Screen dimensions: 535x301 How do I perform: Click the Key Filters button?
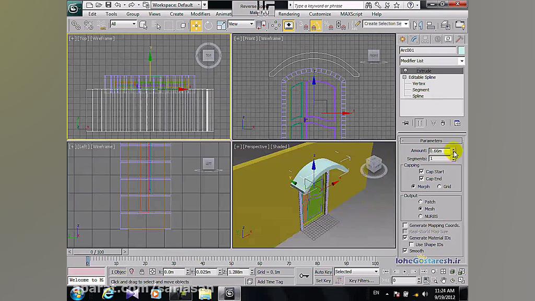[361, 281]
